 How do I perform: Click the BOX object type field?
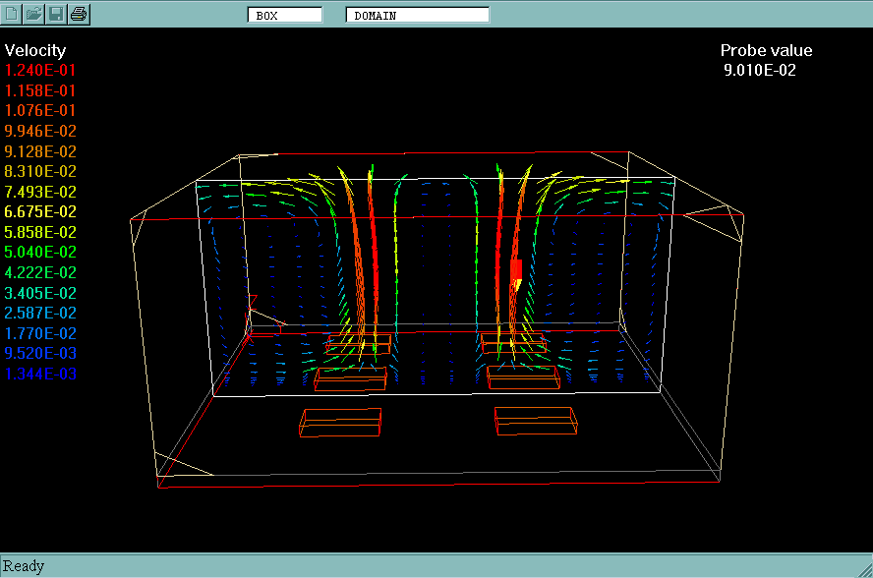[x=284, y=15]
